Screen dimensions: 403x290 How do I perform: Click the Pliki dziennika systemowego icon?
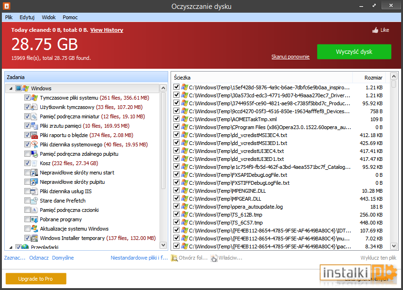point(34,145)
